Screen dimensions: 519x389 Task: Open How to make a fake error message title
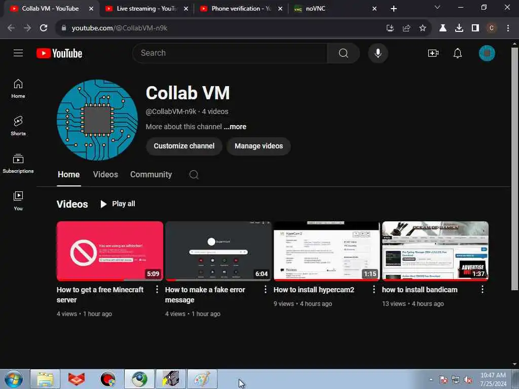click(205, 295)
